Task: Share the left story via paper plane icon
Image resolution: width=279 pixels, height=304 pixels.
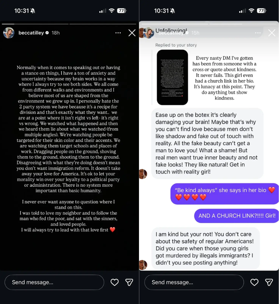Action: [x=129, y=282]
